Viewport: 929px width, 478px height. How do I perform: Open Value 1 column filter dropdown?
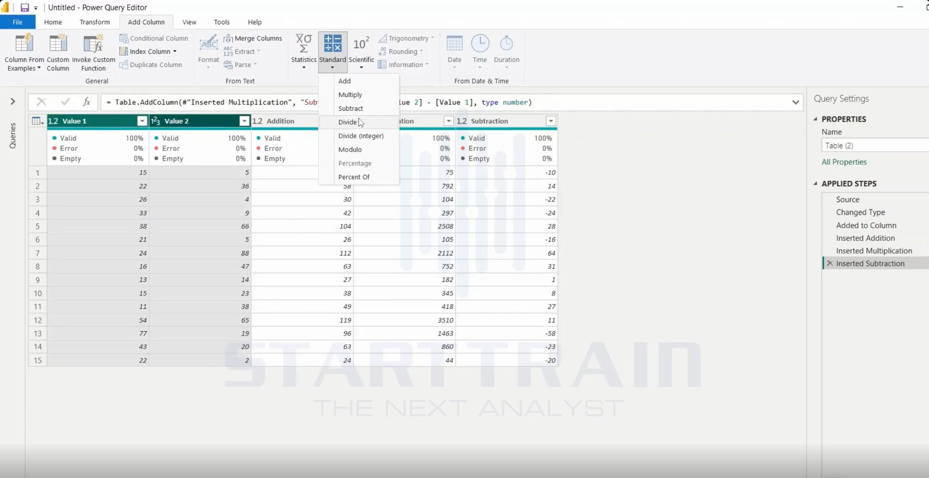click(x=142, y=121)
